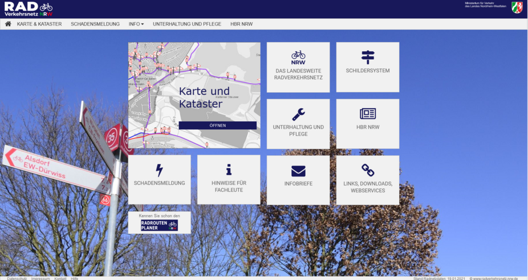Viewport: 528px width, 280px height.
Task: Open the Datenschutz footer link
Action: (17, 278)
